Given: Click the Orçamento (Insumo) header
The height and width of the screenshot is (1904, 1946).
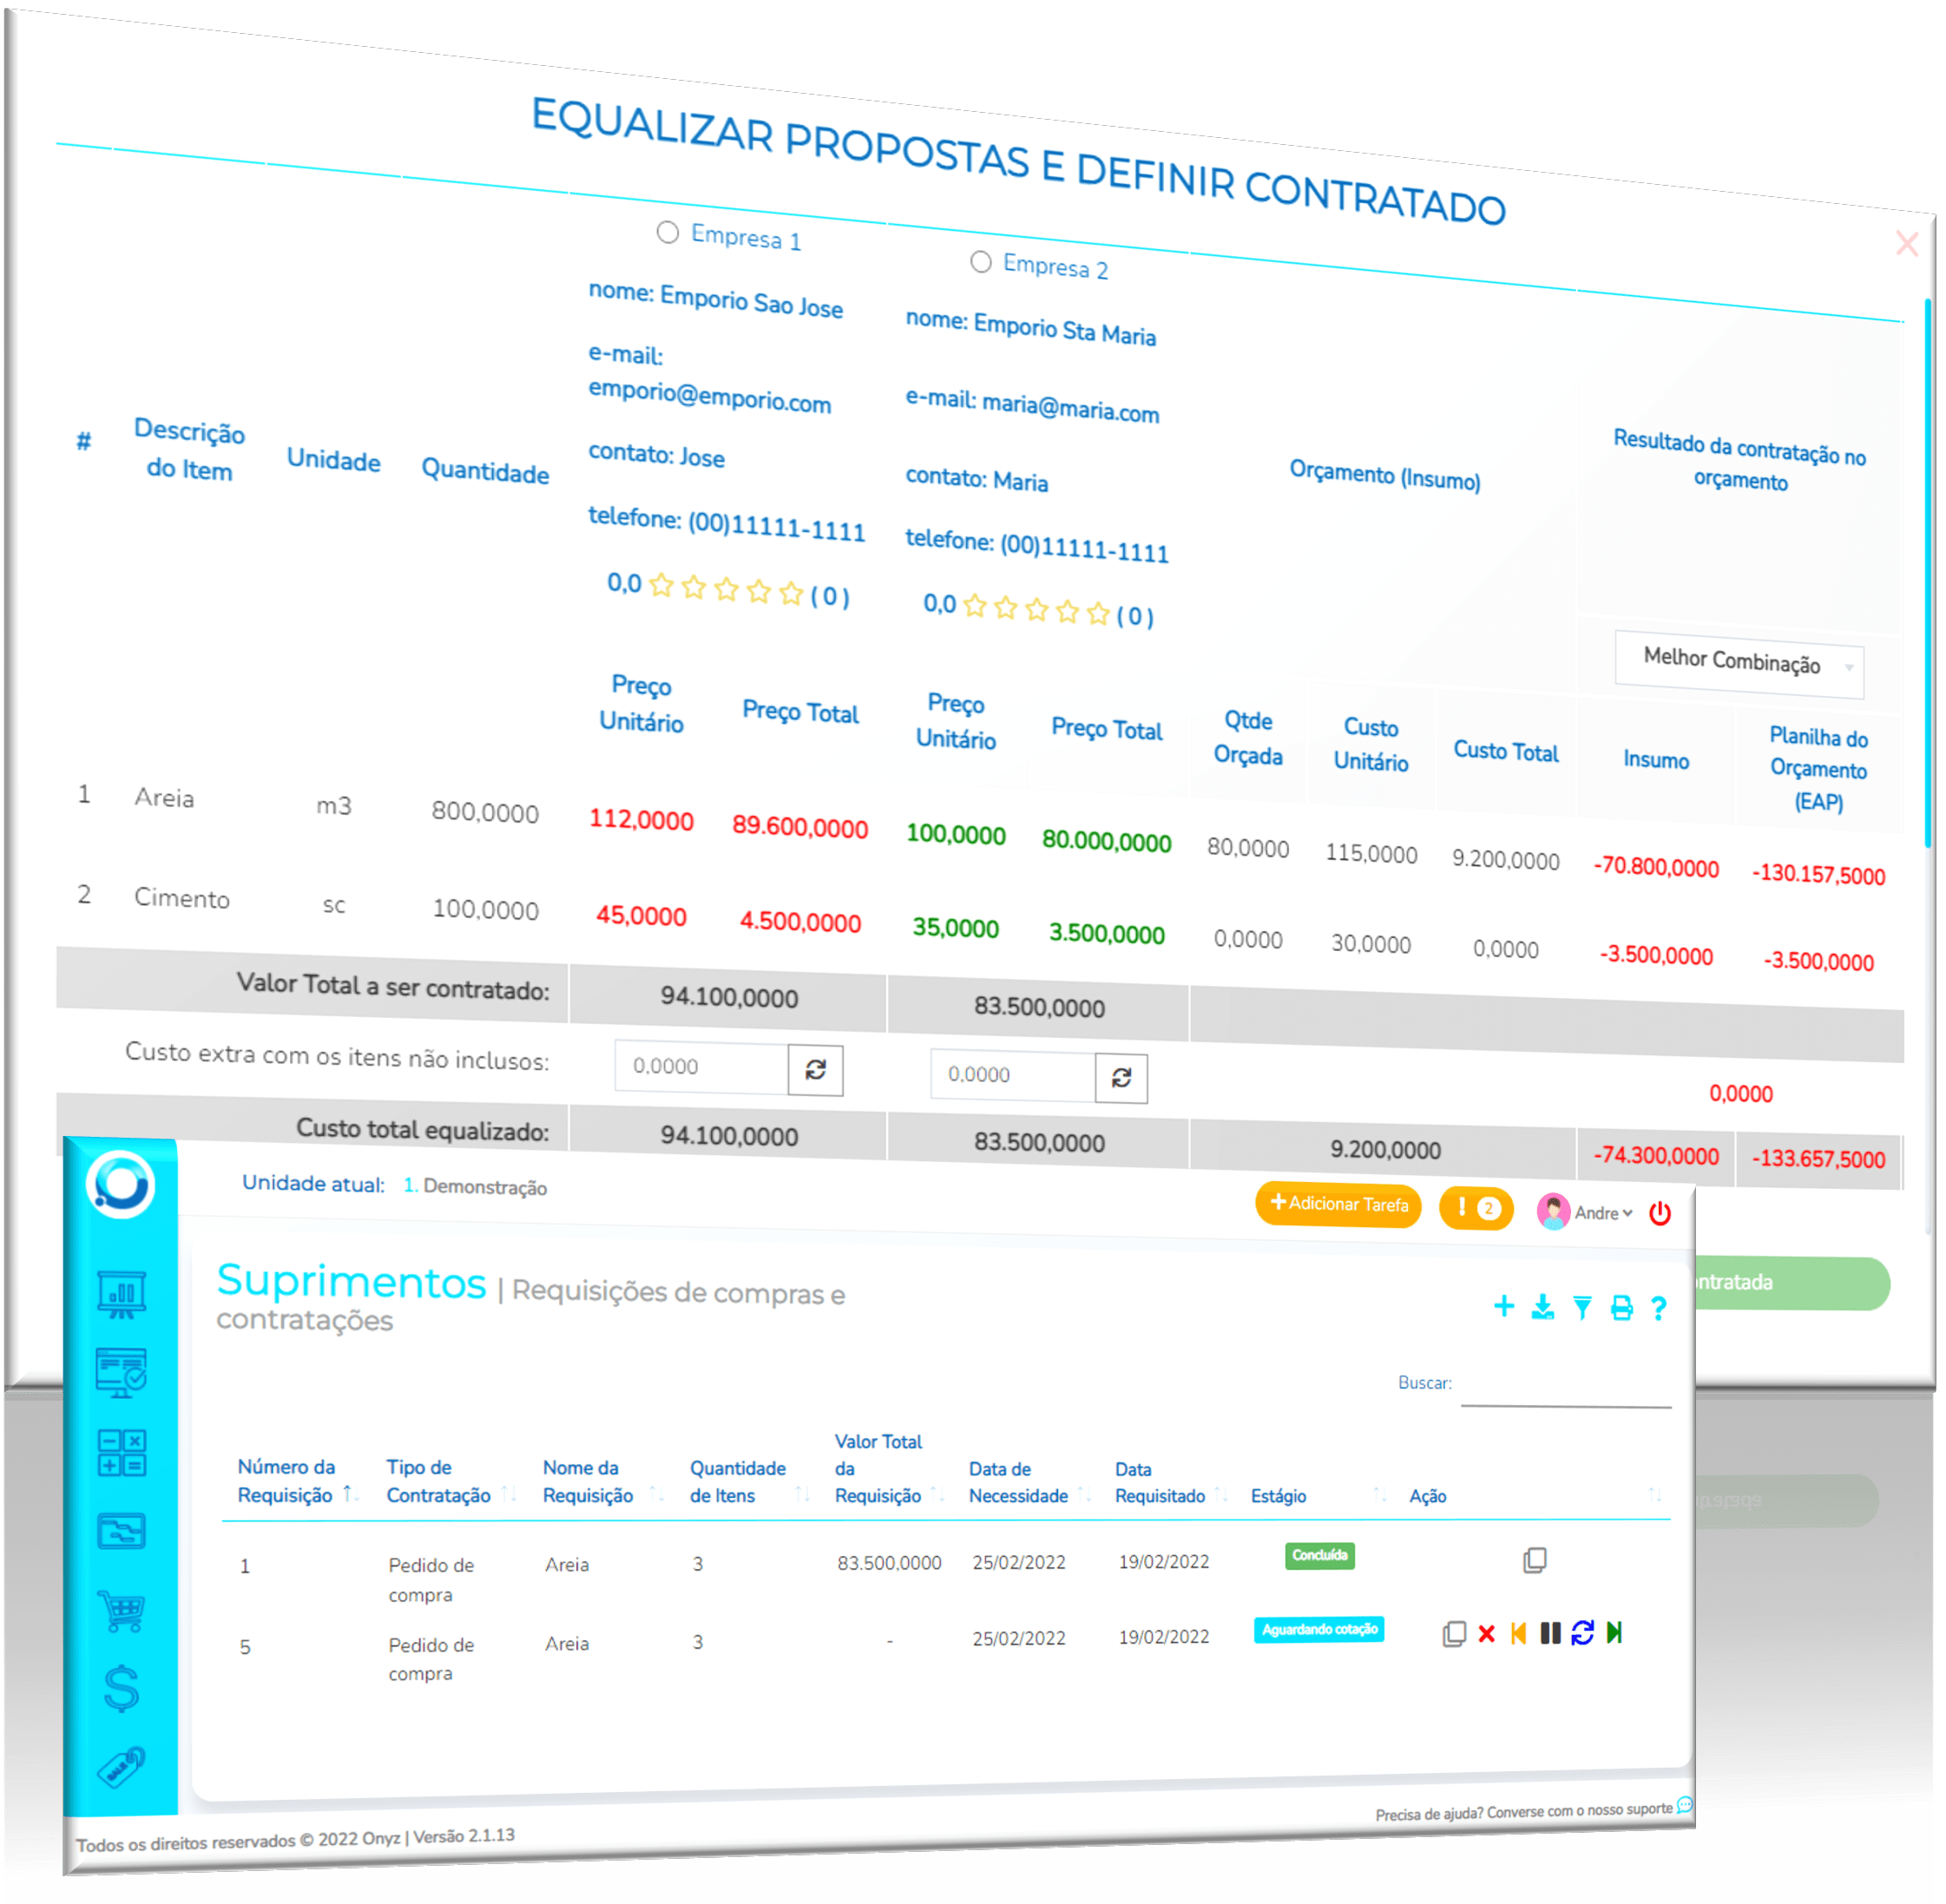Looking at the screenshot, I should coord(1386,475).
